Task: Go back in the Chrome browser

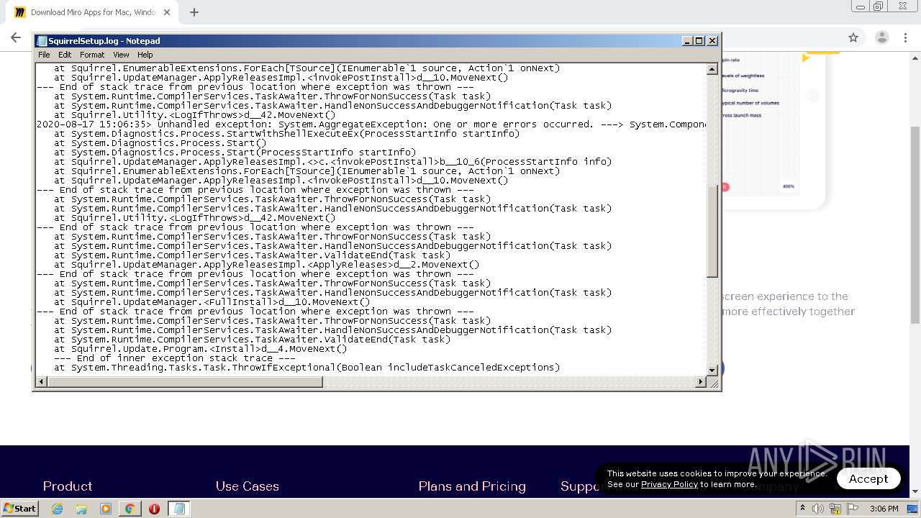Action: [16, 37]
